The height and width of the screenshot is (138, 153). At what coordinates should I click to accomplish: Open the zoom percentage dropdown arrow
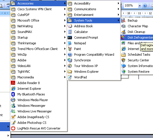(x=140, y=6)
